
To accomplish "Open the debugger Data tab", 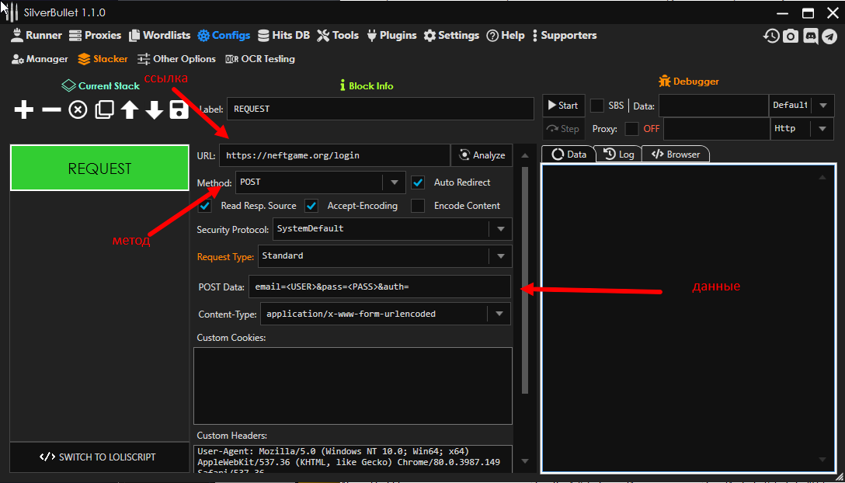I will [x=569, y=155].
